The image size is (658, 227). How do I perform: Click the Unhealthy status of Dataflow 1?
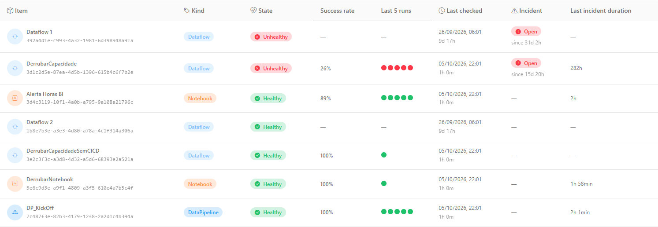click(x=271, y=37)
